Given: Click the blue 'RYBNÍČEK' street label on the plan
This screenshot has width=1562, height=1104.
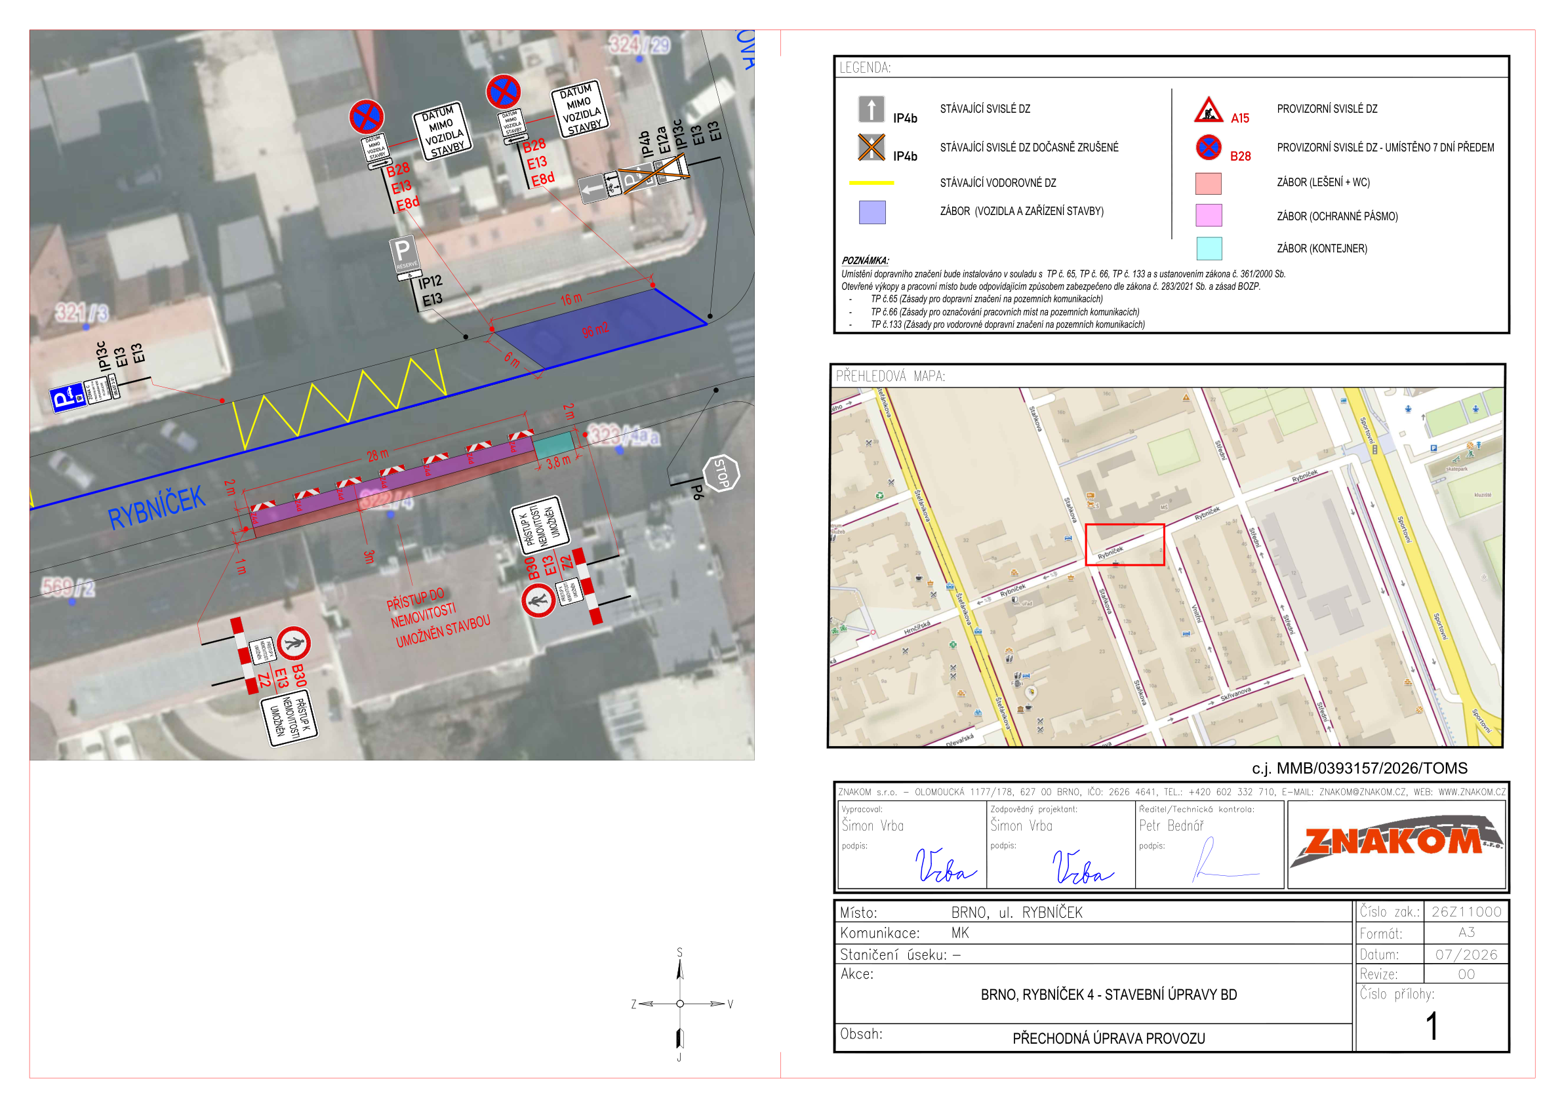Looking at the screenshot, I should click(x=157, y=507).
